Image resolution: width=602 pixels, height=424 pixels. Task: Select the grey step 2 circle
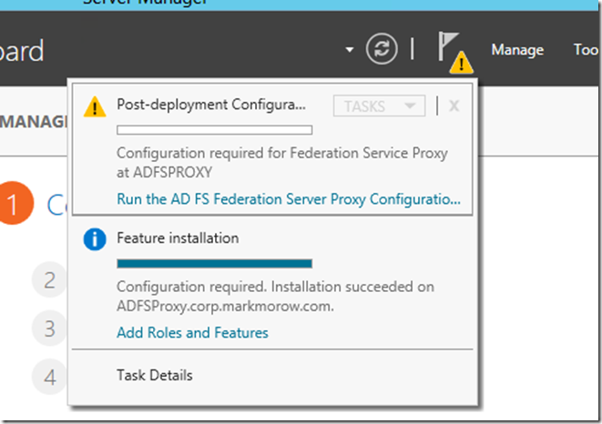(x=51, y=281)
